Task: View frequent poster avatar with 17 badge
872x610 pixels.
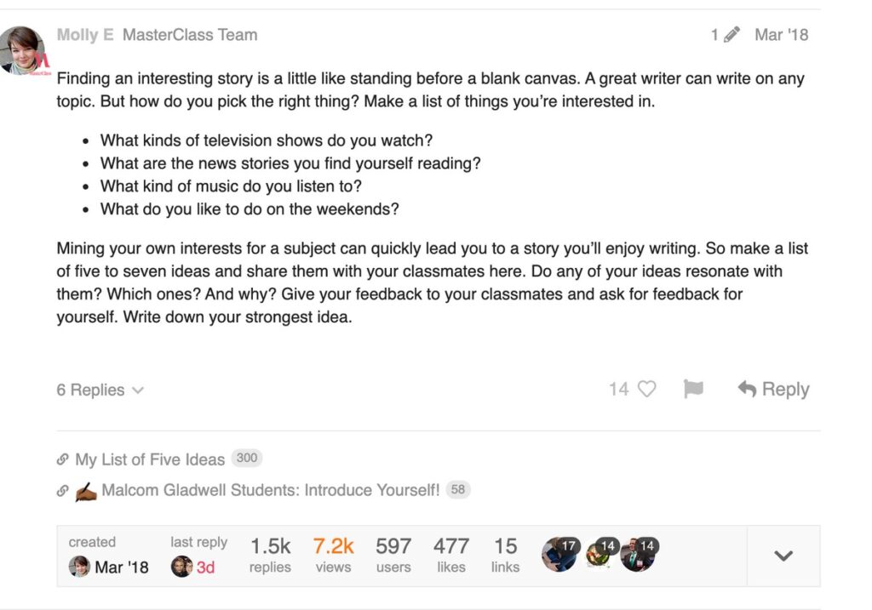Action: click(x=559, y=555)
